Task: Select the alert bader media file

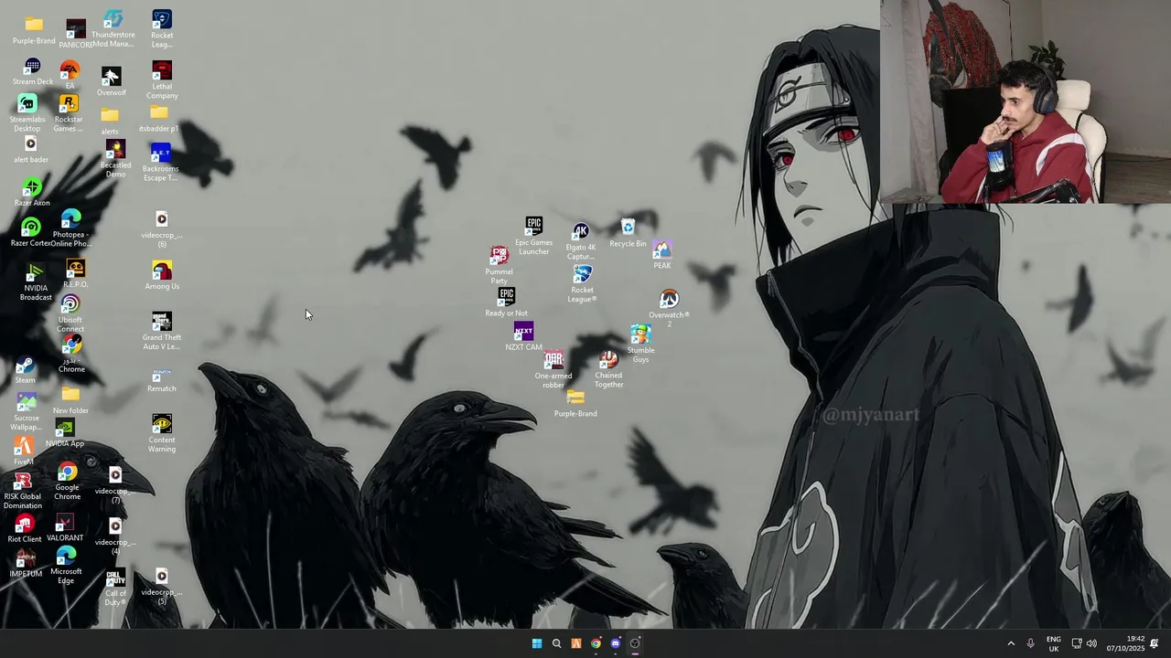Action: click(x=31, y=150)
